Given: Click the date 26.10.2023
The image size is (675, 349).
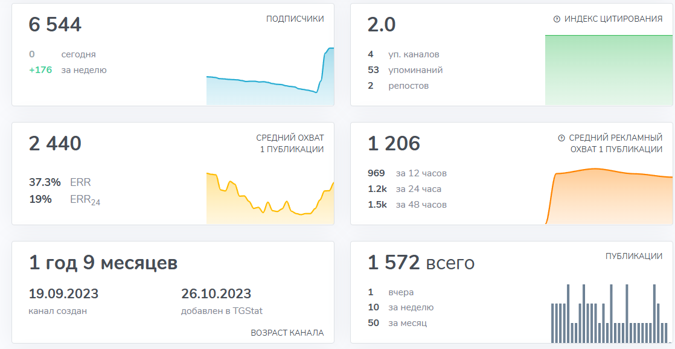Looking at the screenshot, I should point(216,293).
